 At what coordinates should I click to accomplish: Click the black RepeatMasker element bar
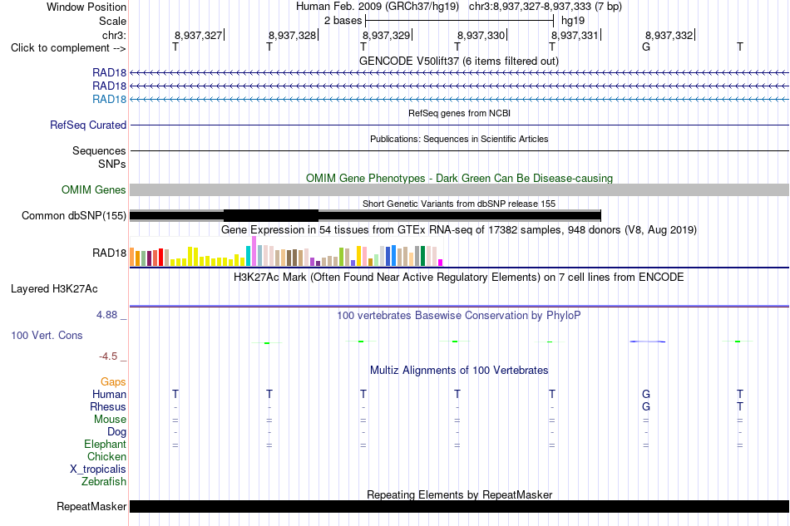tap(460, 506)
